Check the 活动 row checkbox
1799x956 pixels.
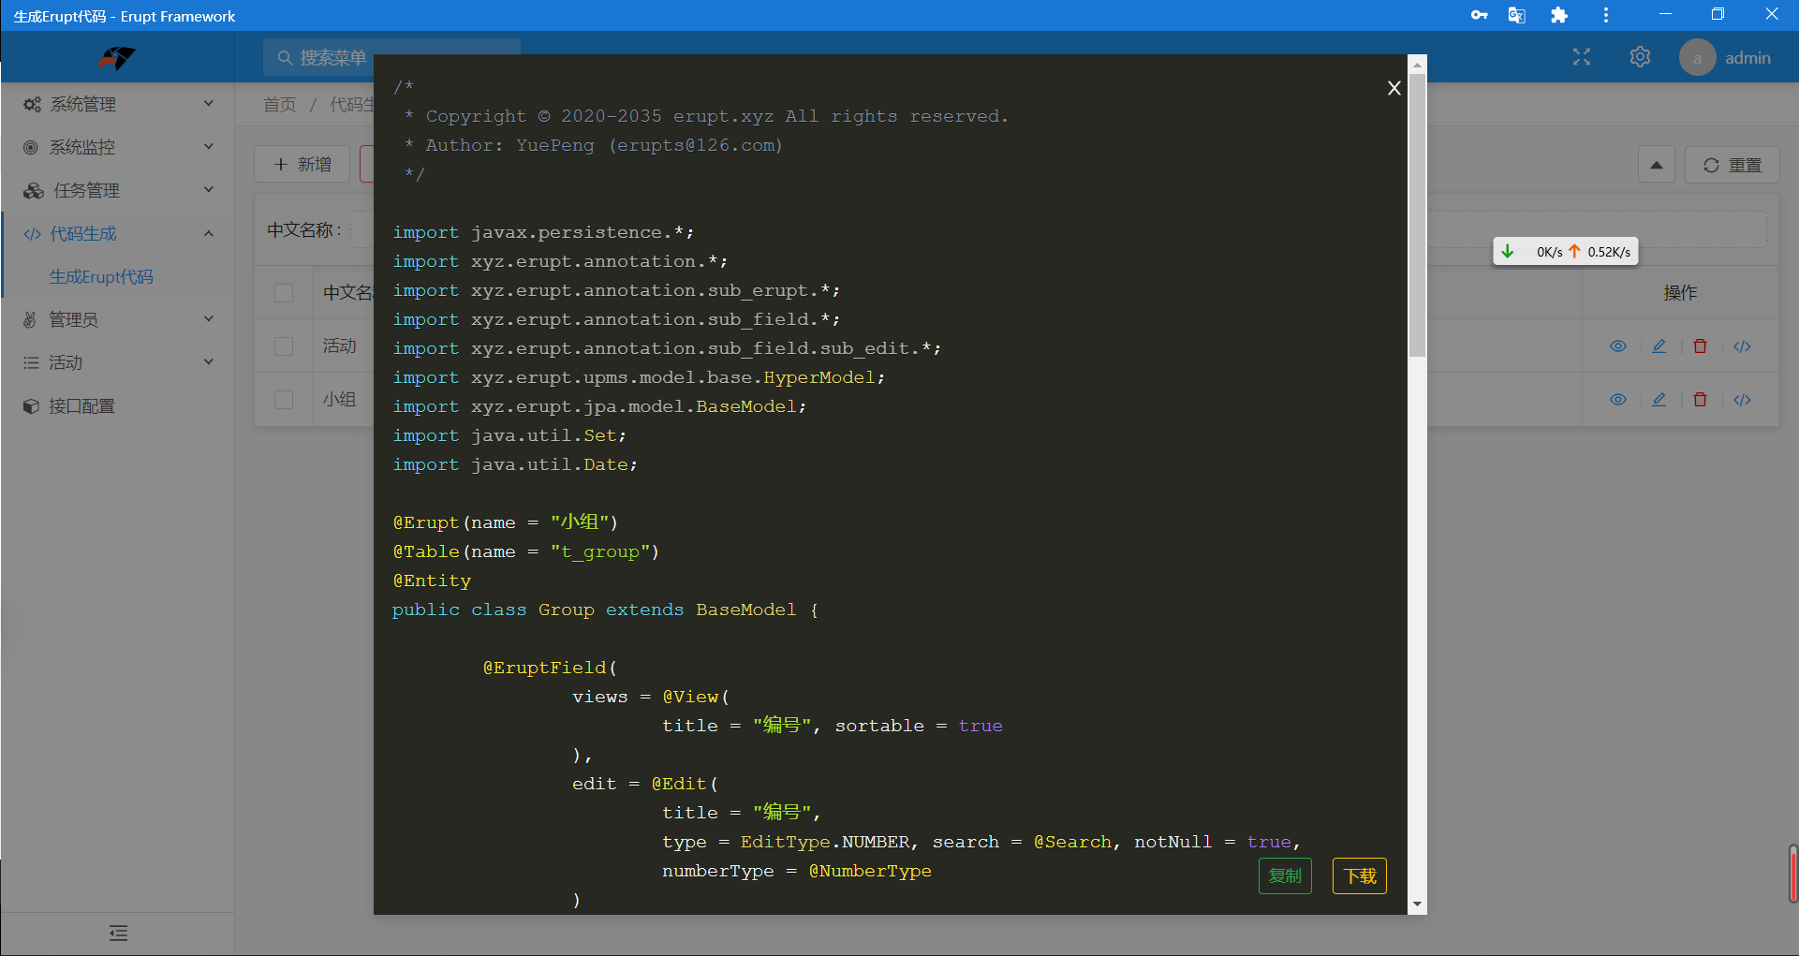click(x=284, y=346)
